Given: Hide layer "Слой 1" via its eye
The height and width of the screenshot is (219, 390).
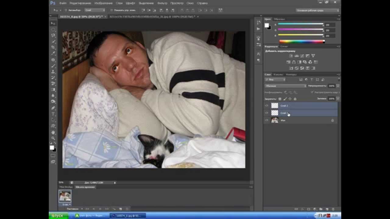Looking at the screenshot, I should coord(267,113).
